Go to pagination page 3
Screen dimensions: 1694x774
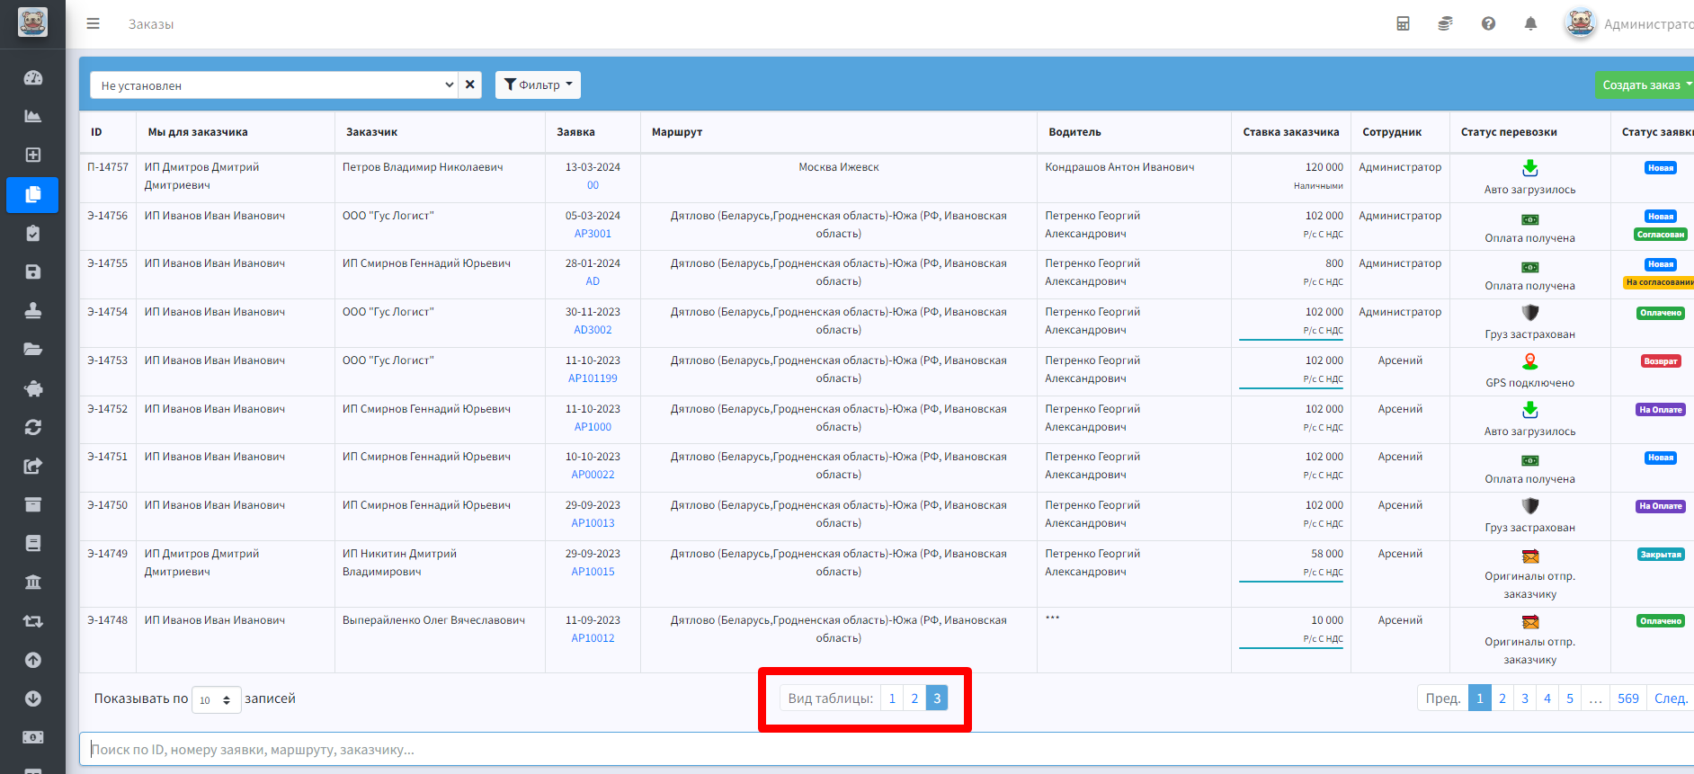pos(1525,698)
